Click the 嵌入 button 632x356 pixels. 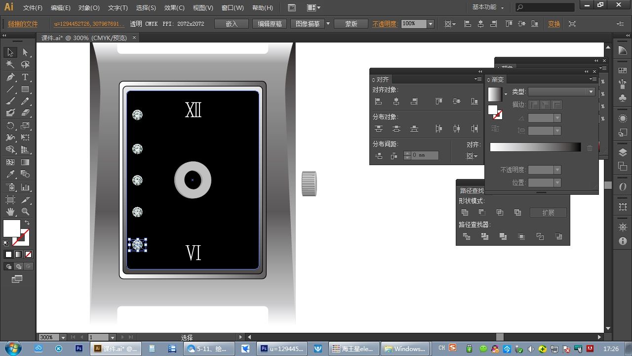click(232, 24)
